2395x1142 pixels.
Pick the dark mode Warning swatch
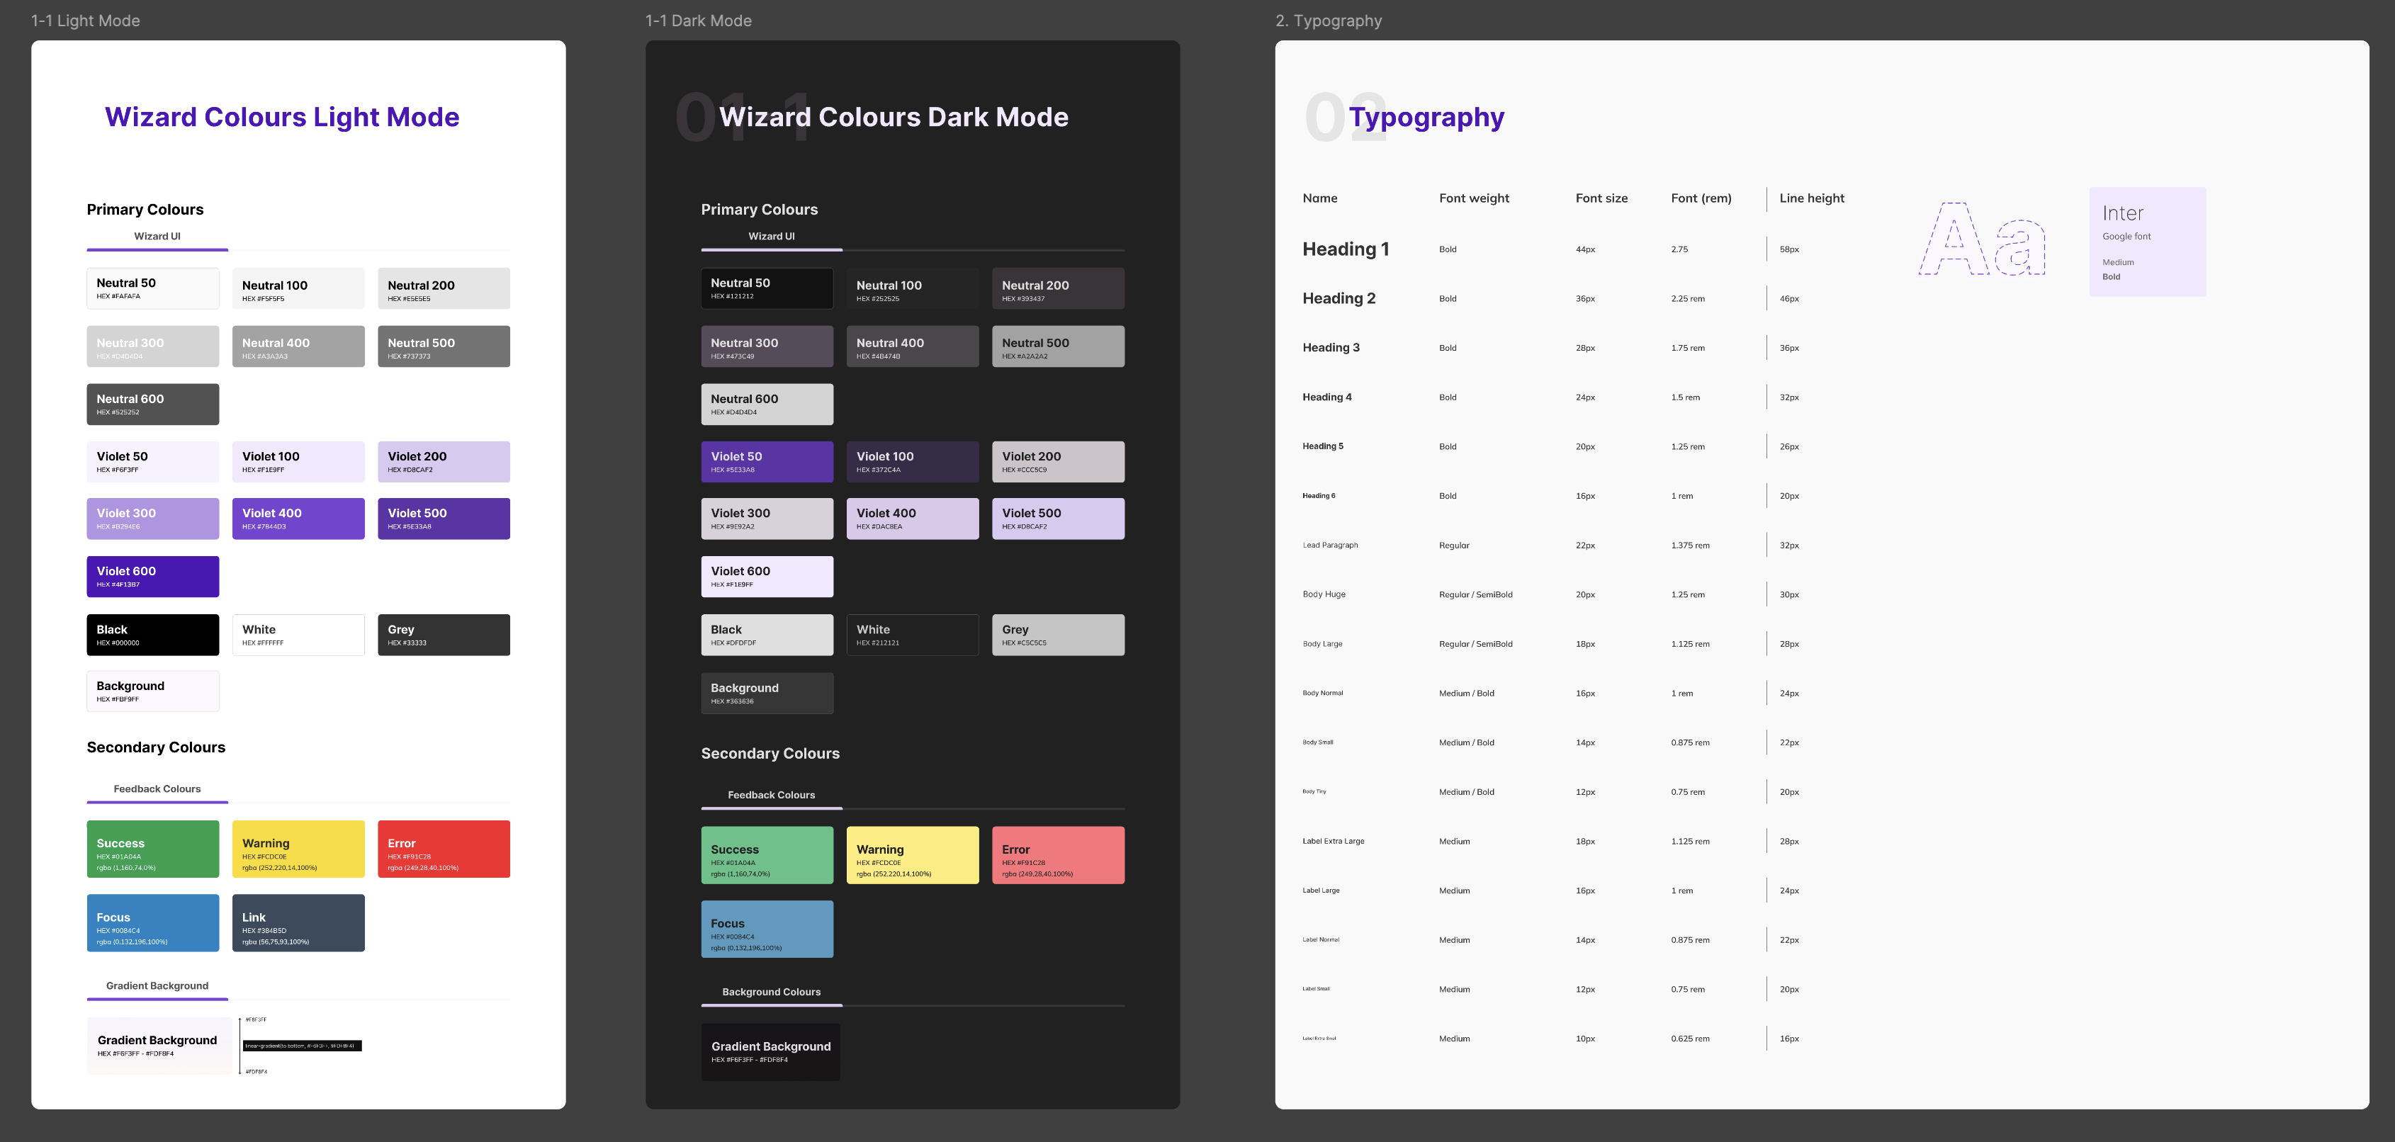pyautogui.click(x=913, y=856)
